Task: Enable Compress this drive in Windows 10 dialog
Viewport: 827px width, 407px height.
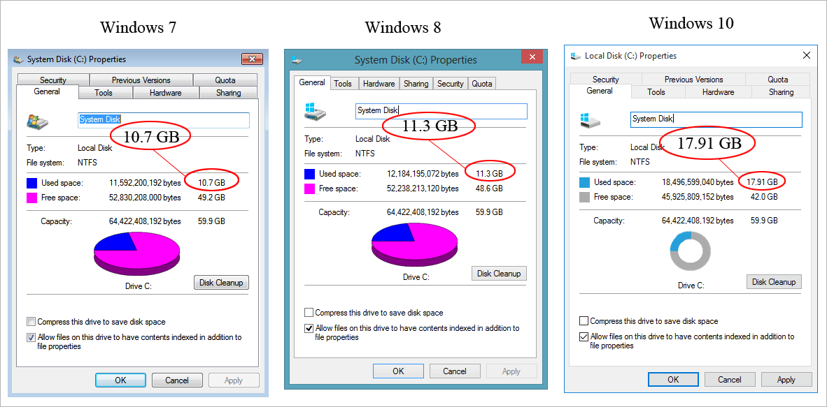Action: point(584,320)
